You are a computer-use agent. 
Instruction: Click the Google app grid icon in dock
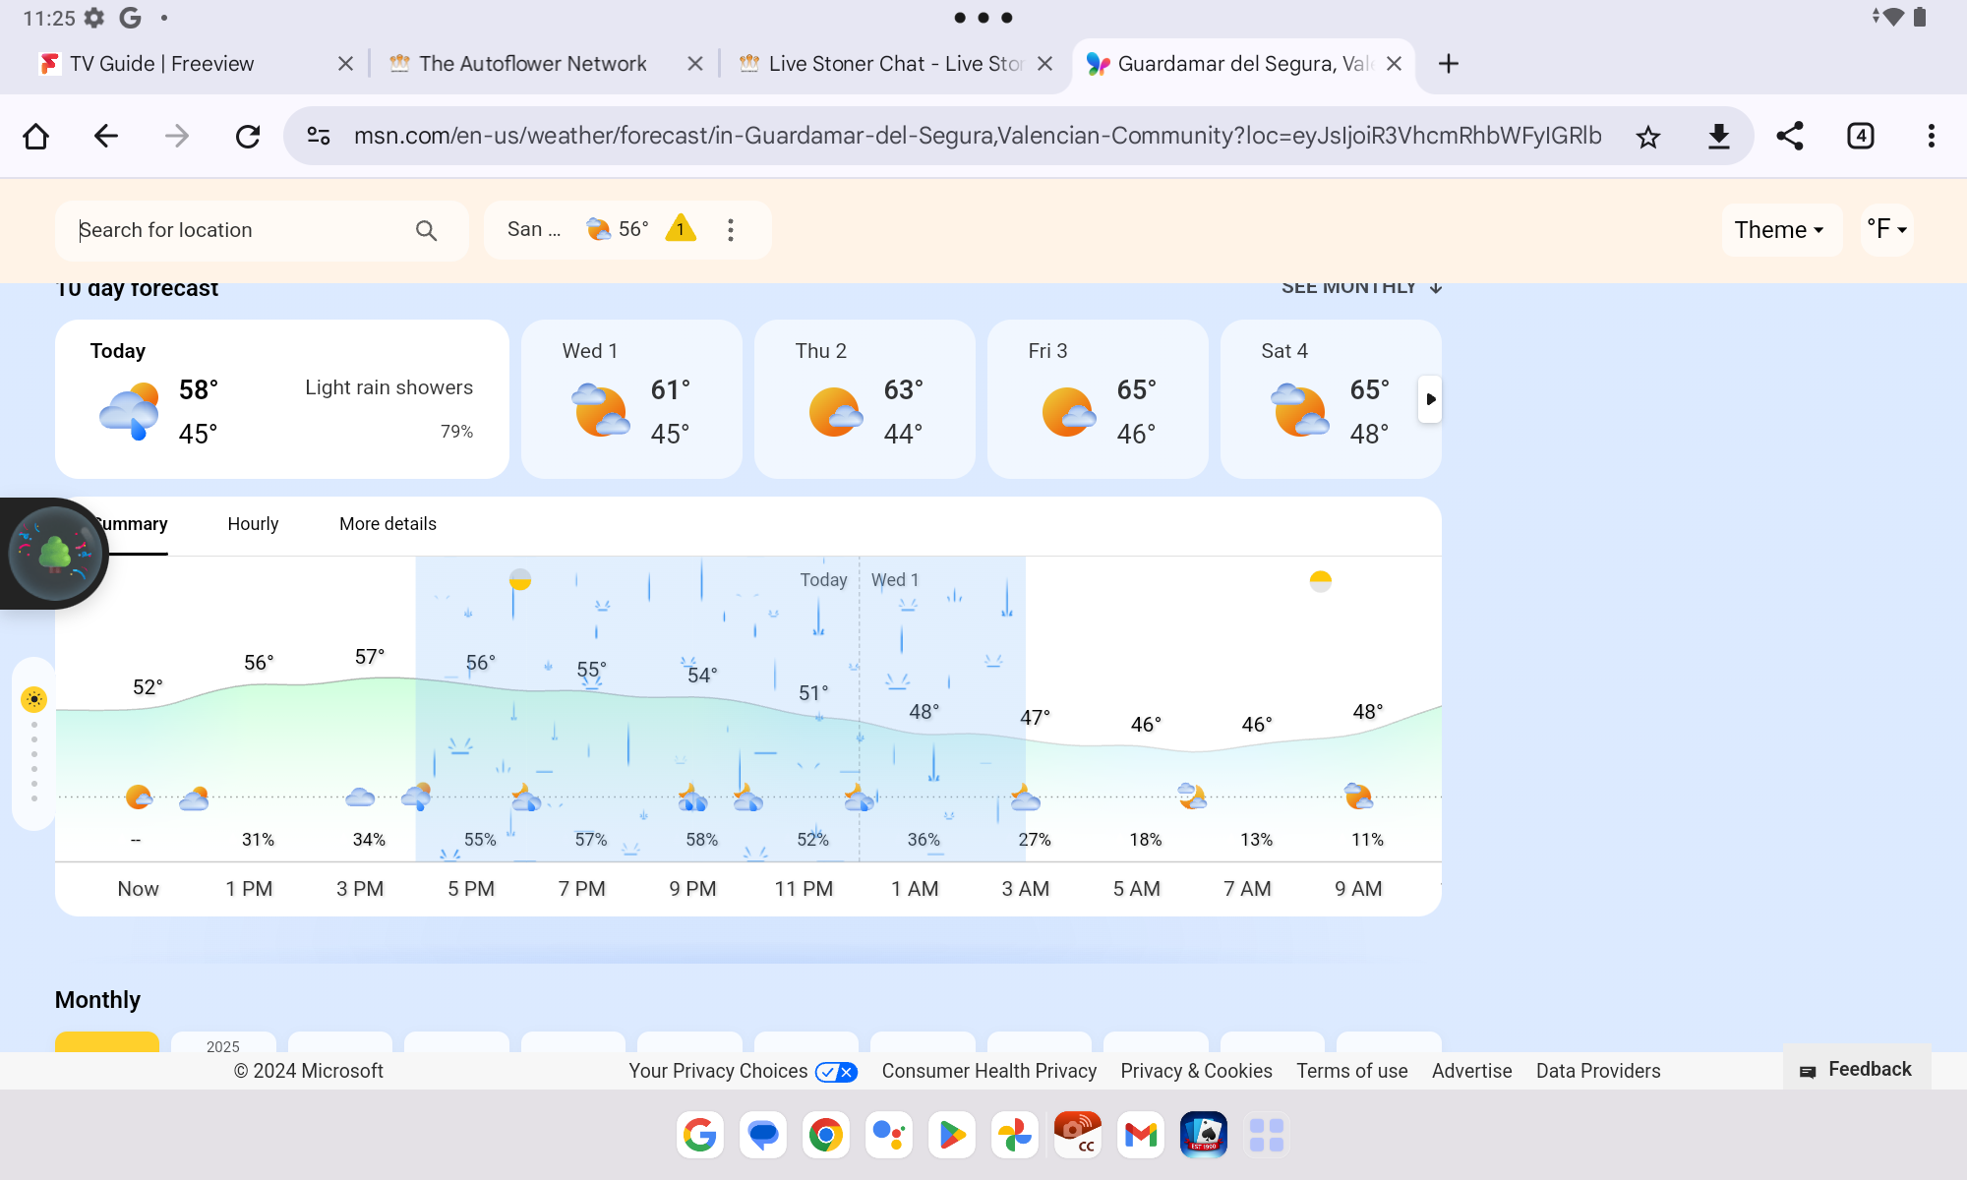[x=1266, y=1135]
